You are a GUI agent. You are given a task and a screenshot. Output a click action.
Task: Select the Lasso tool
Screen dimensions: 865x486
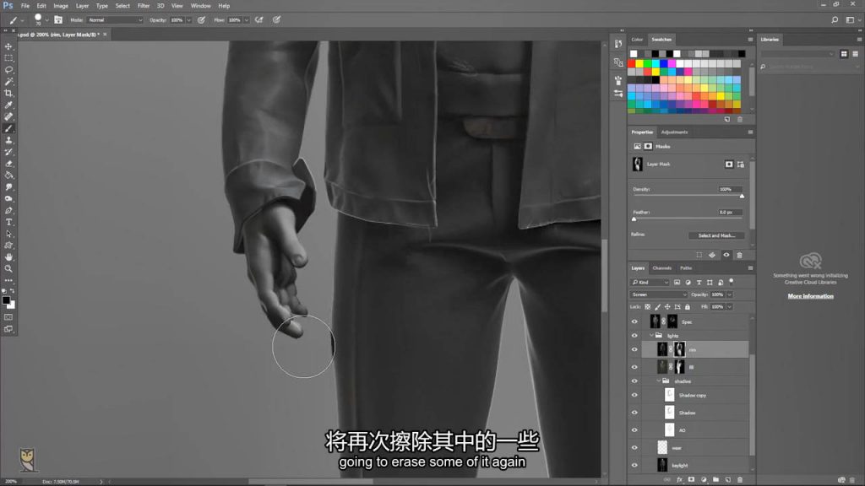[8, 70]
